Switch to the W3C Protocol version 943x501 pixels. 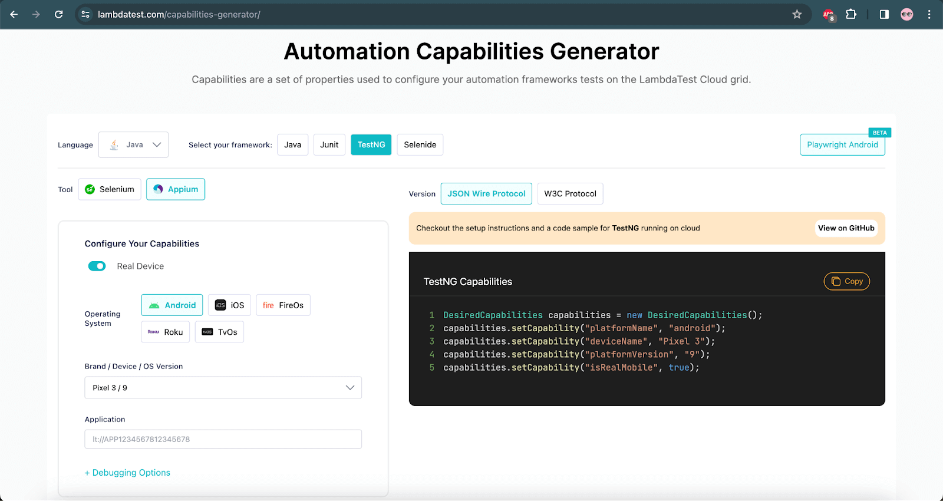[570, 194]
